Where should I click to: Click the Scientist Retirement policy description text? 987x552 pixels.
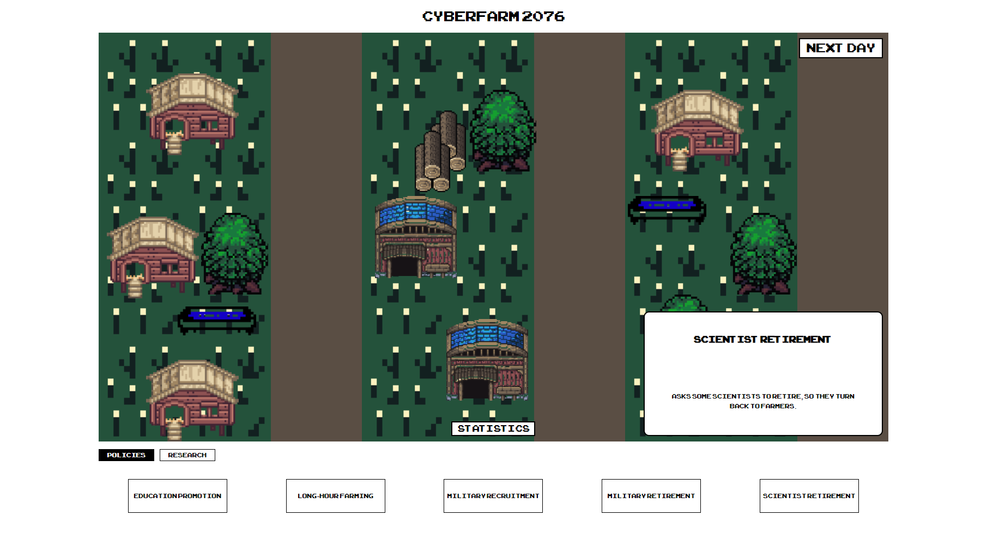point(763,401)
